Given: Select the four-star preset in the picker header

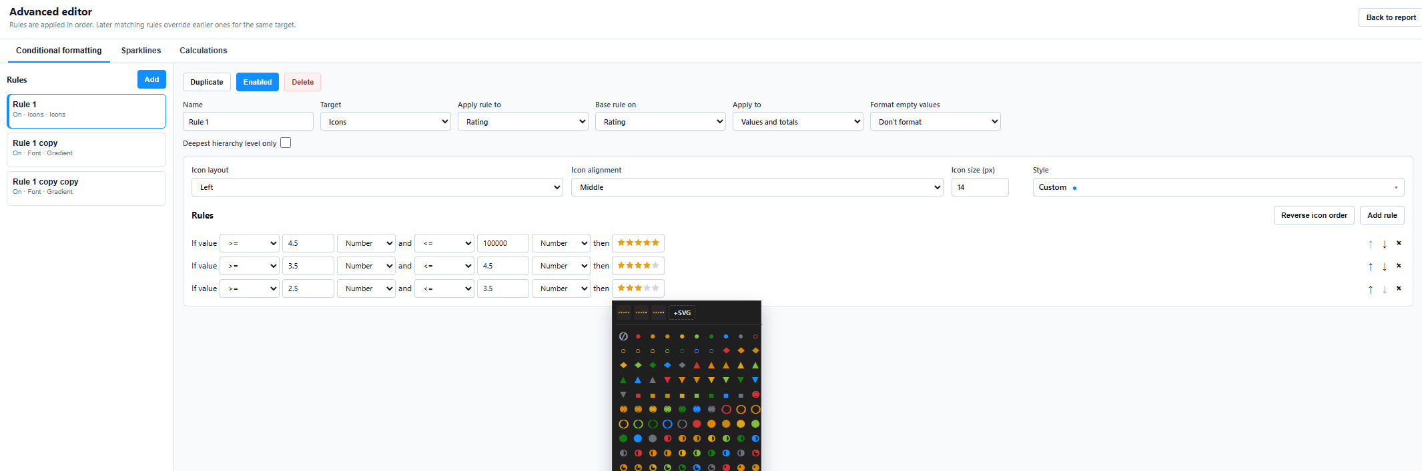Looking at the screenshot, I should [x=641, y=312].
